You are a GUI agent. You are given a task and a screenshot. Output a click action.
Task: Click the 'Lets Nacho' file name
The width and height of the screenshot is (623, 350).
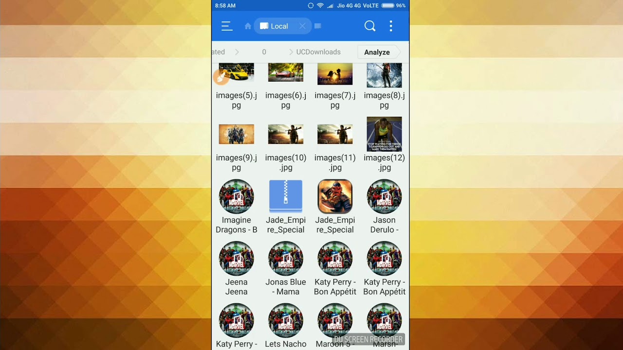(x=286, y=344)
